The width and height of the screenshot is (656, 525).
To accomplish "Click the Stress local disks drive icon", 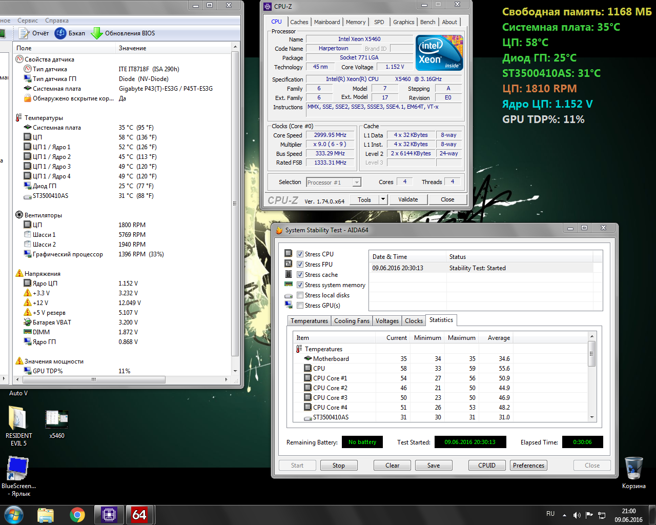I will point(289,295).
